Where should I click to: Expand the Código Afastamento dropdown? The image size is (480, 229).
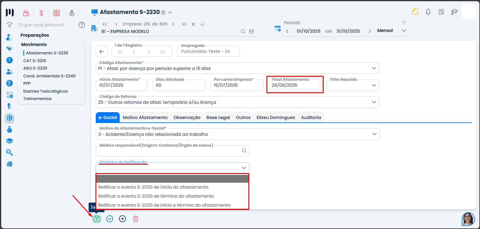(374, 68)
